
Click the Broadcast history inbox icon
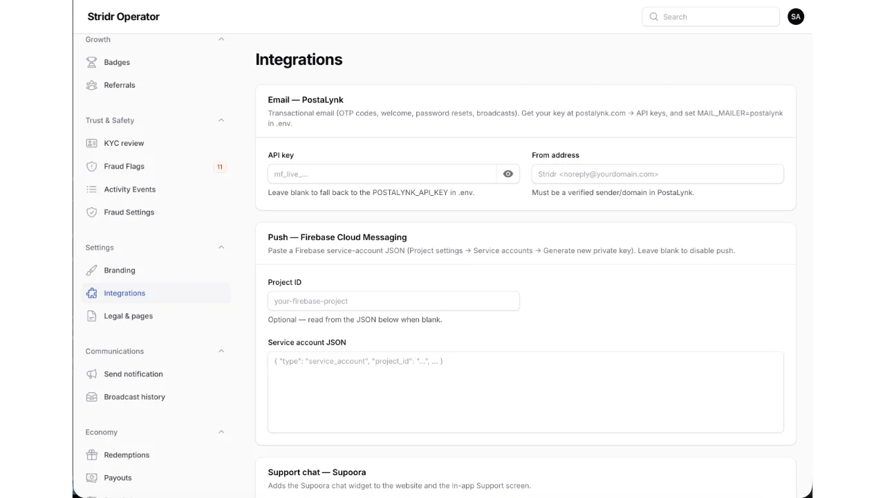tap(91, 397)
